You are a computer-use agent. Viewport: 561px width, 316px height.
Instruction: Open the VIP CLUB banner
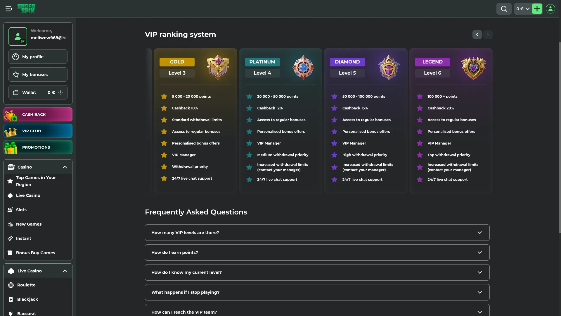tap(38, 131)
